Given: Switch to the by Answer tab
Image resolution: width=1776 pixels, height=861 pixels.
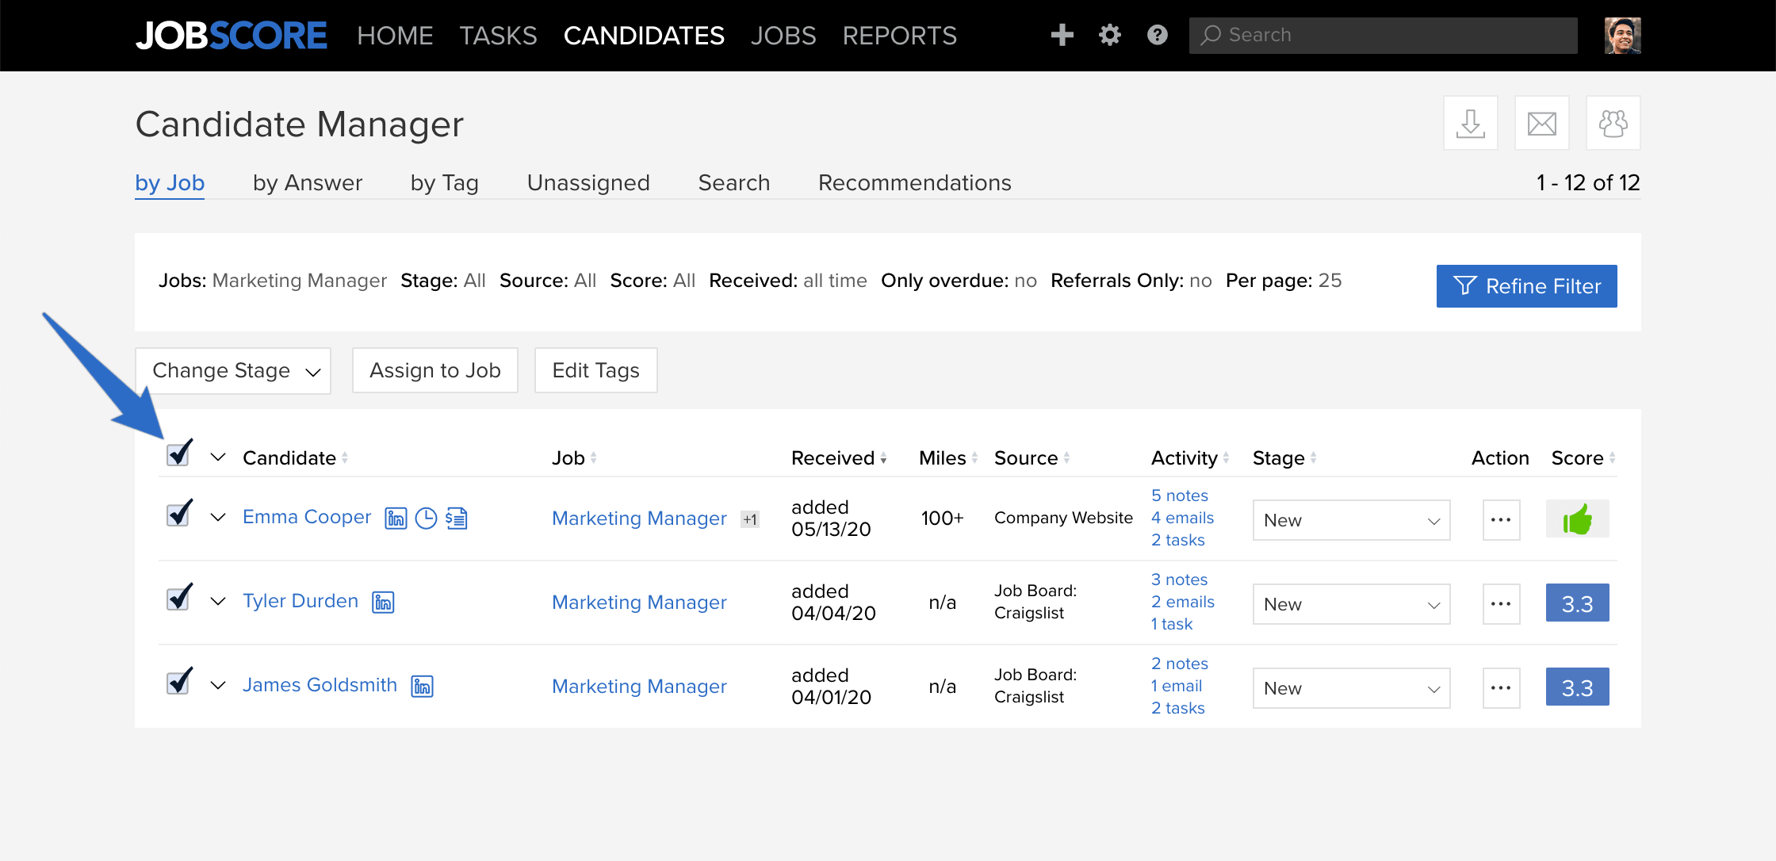Looking at the screenshot, I should pyautogui.click(x=308, y=182).
